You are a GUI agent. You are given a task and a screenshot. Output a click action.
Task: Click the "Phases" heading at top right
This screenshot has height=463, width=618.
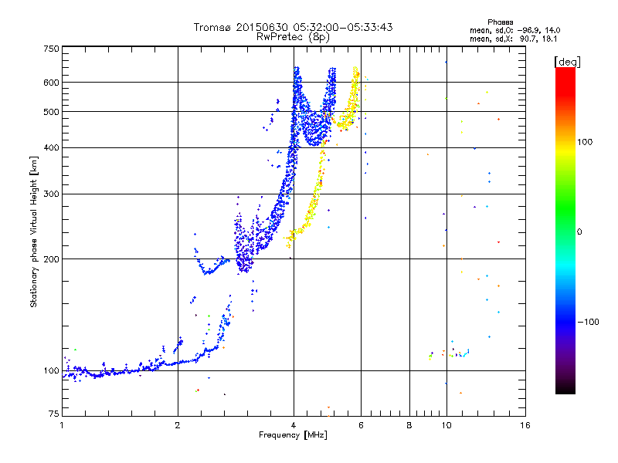[x=500, y=22]
